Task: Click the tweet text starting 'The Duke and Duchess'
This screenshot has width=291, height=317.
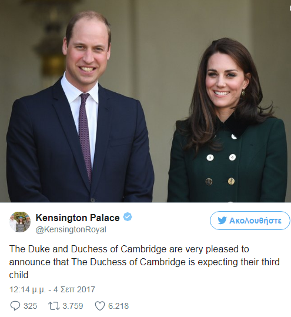Action: (x=145, y=262)
